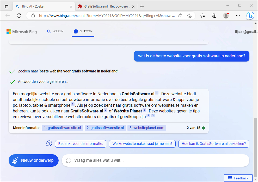Viewport: 258px width, 182px height.
Task: Open source link 3. websiteplanet.com
Action: [x=147, y=128]
